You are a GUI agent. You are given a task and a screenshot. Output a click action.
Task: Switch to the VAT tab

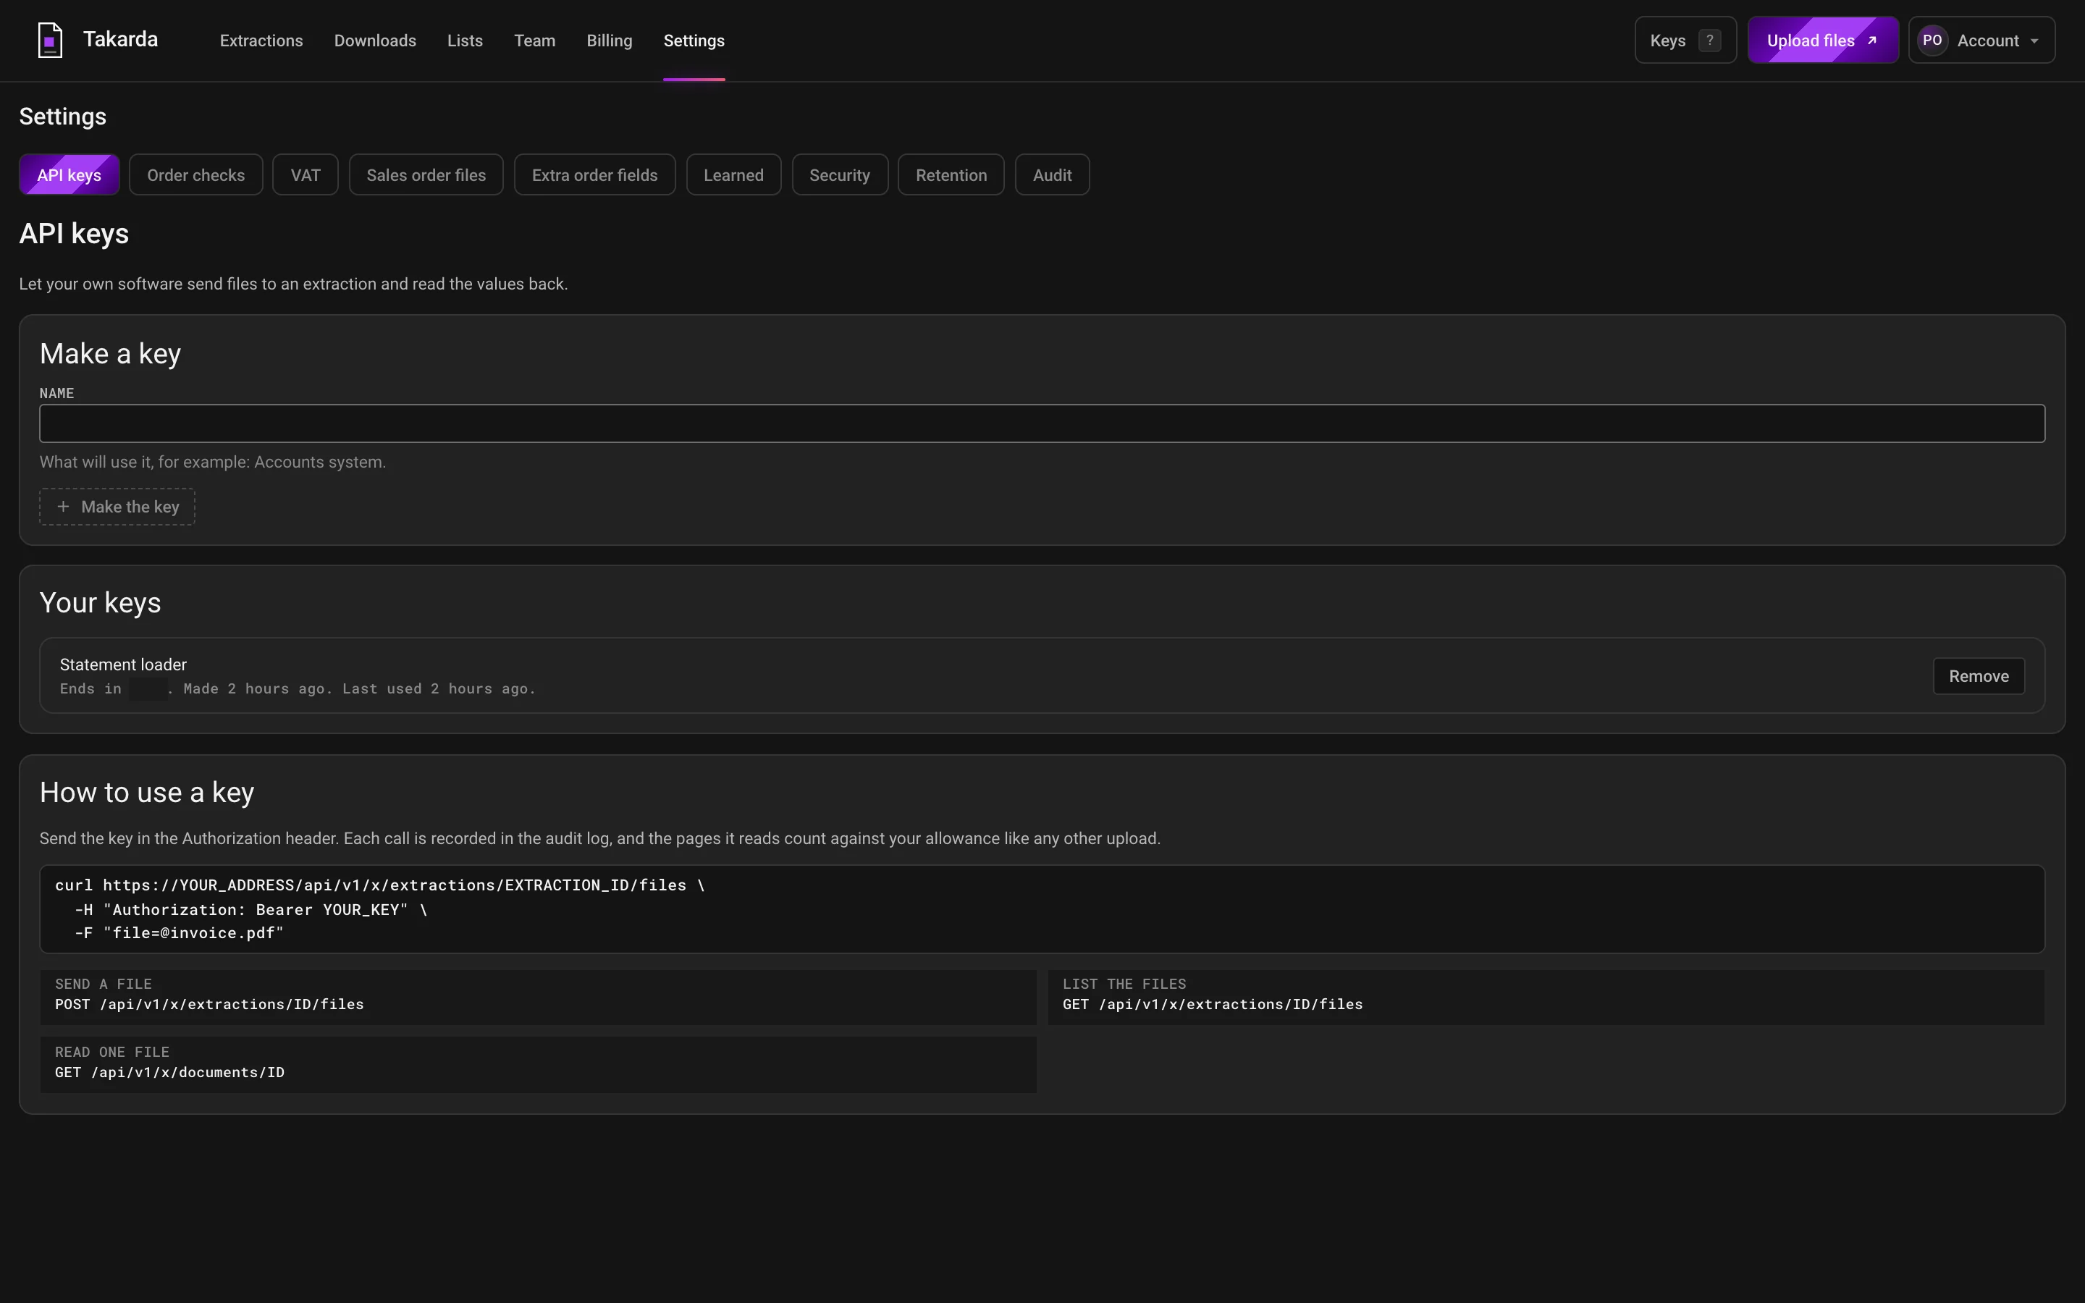coord(305,175)
